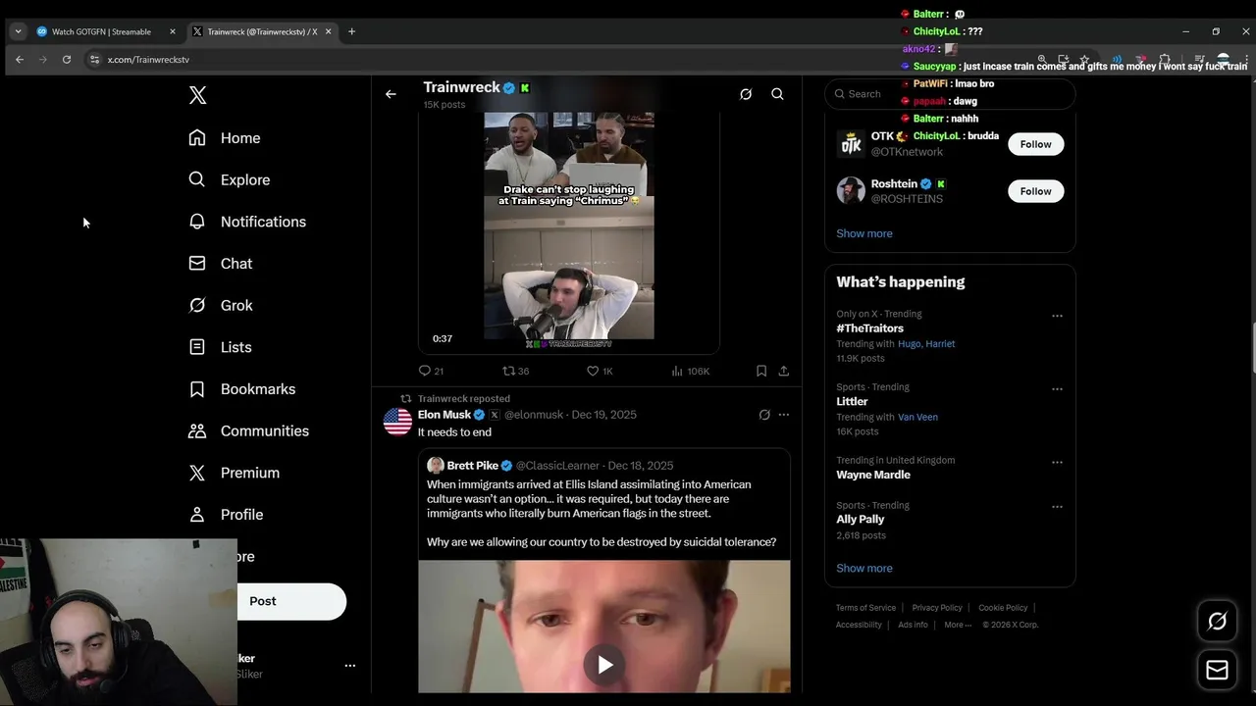Viewport: 1256px width, 706px height.
Task: Switch to Watch GOTGFN Streamable tab
Action: point(101,31)
